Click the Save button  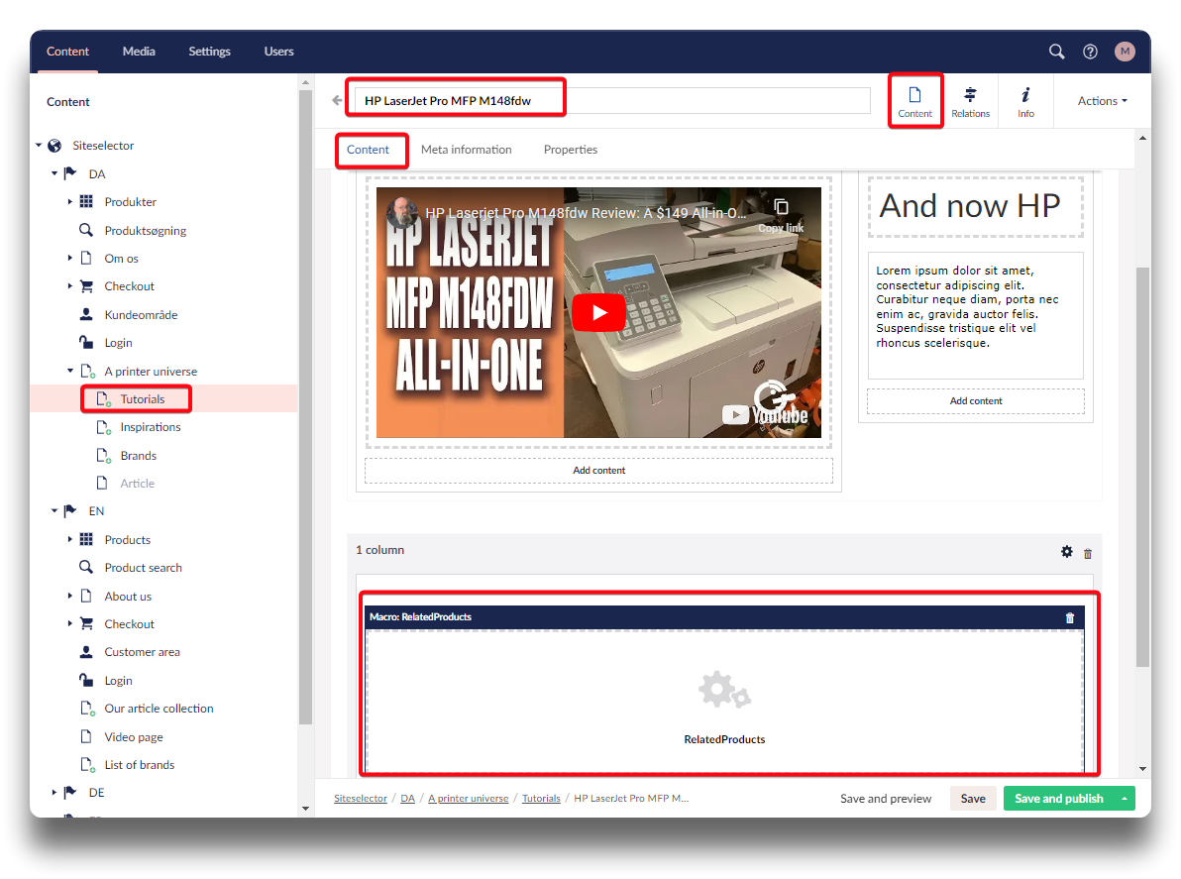pyautogui.click(x=972, y=799)
